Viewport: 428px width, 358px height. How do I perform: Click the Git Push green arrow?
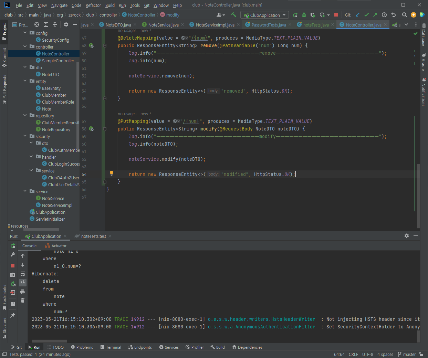point(375,15)
